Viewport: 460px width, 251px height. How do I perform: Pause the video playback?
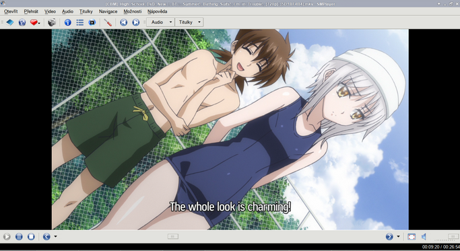tap(19, 237)
